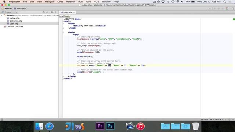The image size is (235, 132).
Task: Open the File menu
Action: point(25,1)
